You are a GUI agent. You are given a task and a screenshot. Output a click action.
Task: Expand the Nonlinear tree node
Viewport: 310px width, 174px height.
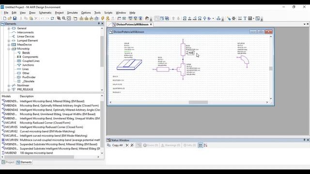(9, 86)
